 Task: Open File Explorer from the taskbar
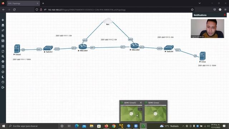click(x=92, y=126)
